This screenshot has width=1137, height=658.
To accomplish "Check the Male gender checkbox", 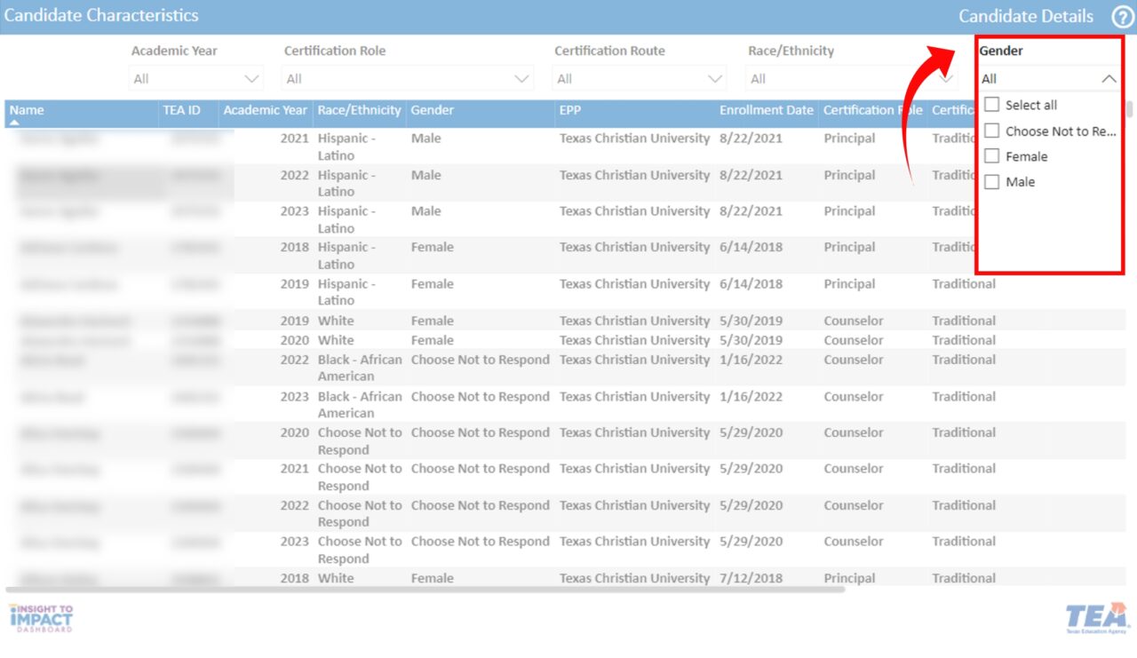I will [x=992, y=182].
